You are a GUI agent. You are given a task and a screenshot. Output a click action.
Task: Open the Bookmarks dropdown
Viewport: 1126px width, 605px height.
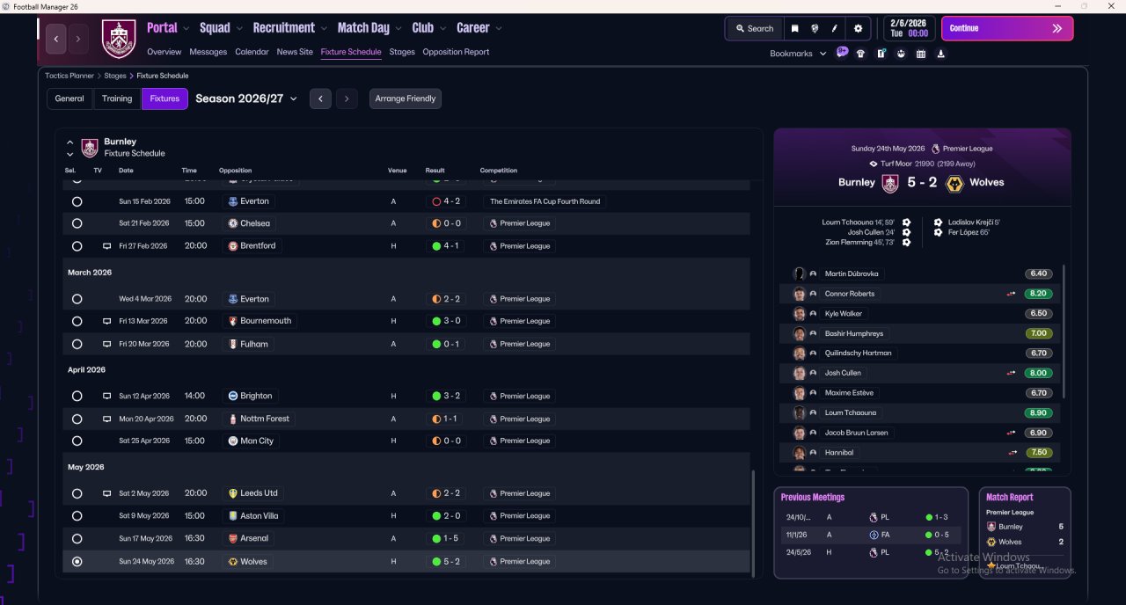coord(798,54)
